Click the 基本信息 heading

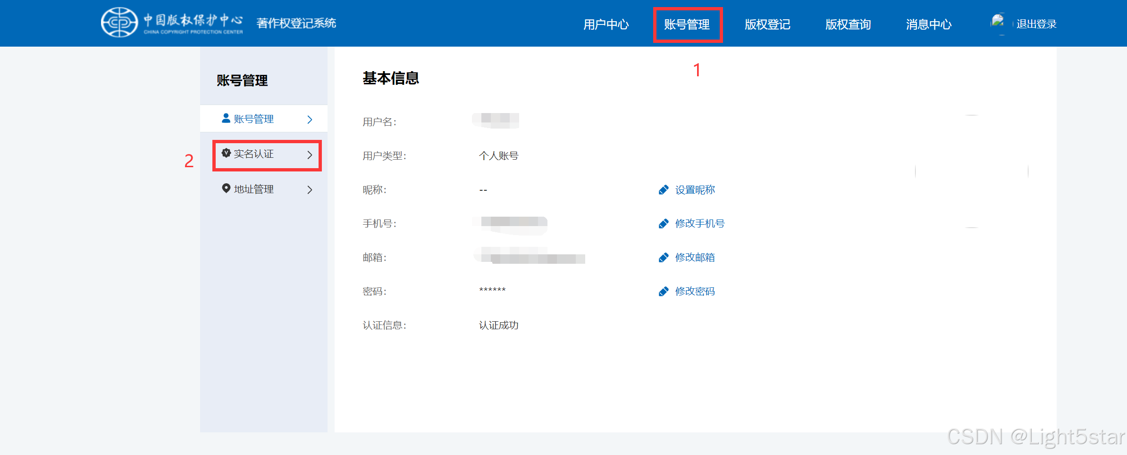coord(391,78)
